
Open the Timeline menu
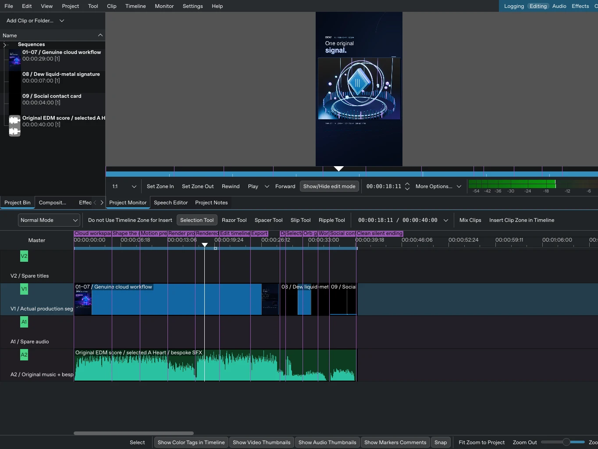coord(135,6)
